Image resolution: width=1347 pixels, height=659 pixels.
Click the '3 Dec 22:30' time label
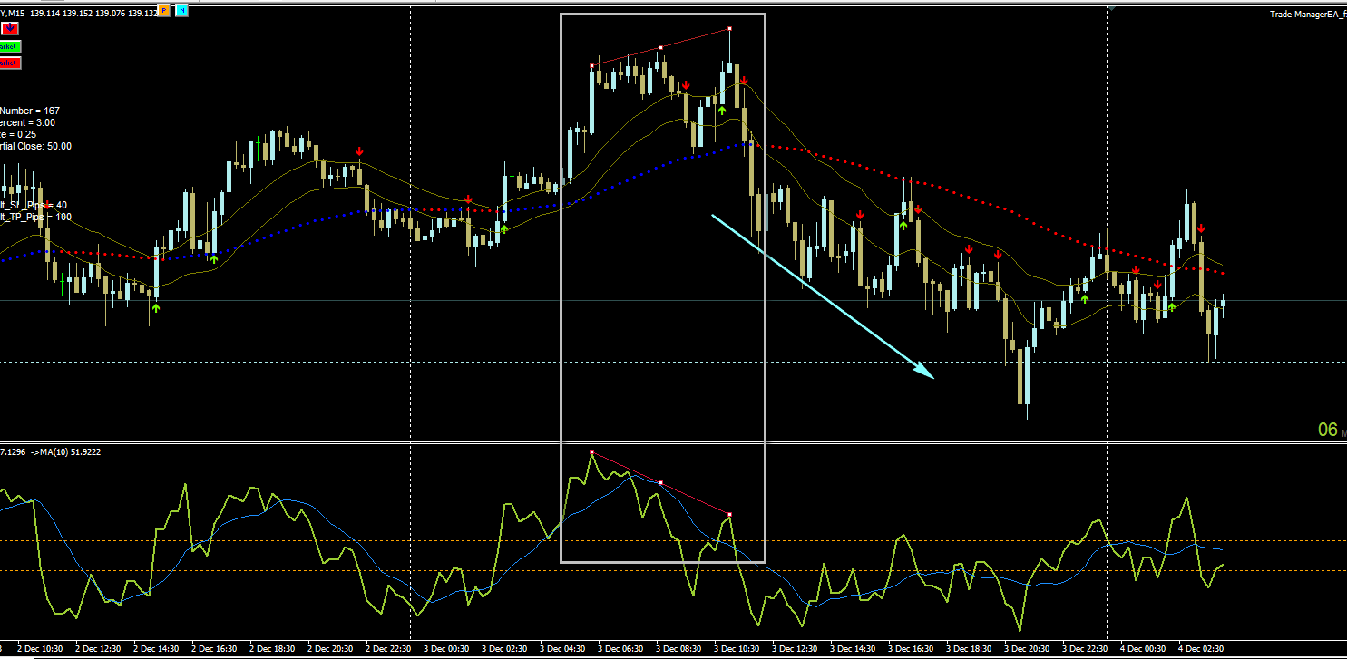(1083, 649)
